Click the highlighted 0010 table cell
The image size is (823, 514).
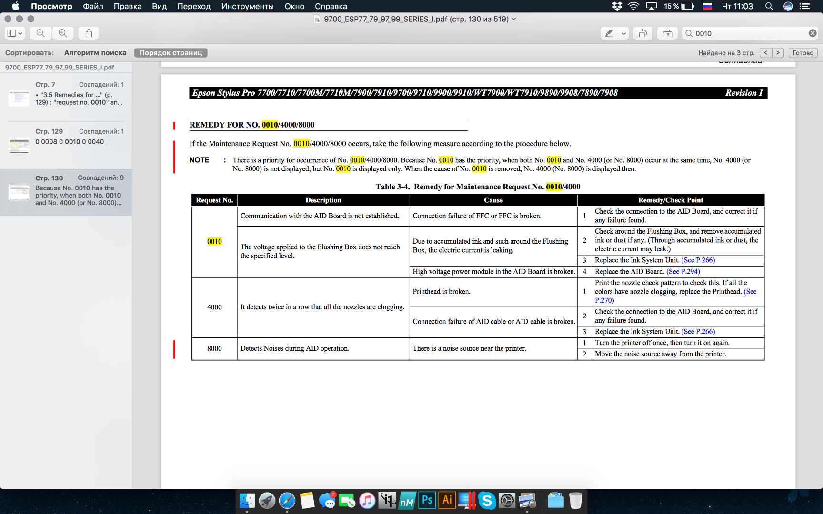click(x=214, y=241)
